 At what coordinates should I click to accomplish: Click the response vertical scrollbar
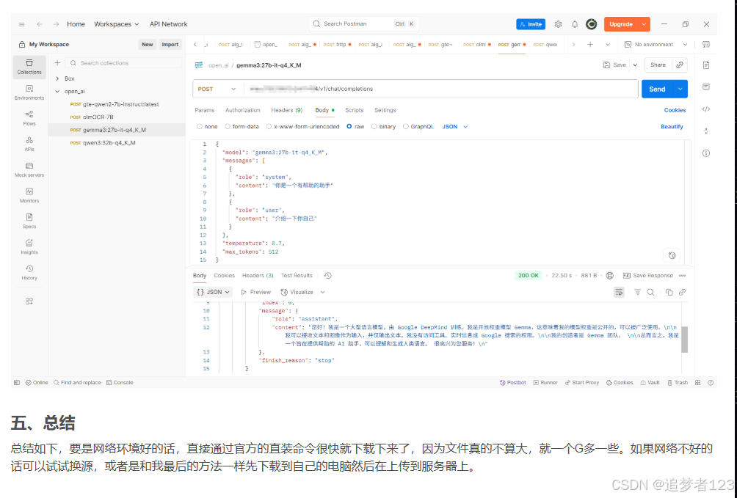(x=684, y=339)
